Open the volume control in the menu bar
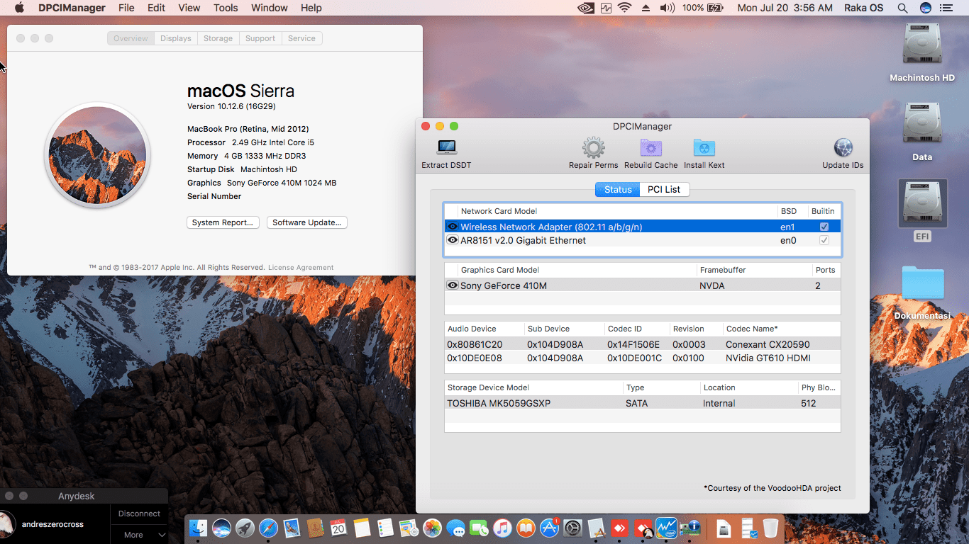The width and height of the screenshot is (969, 544). coord(667,8)
